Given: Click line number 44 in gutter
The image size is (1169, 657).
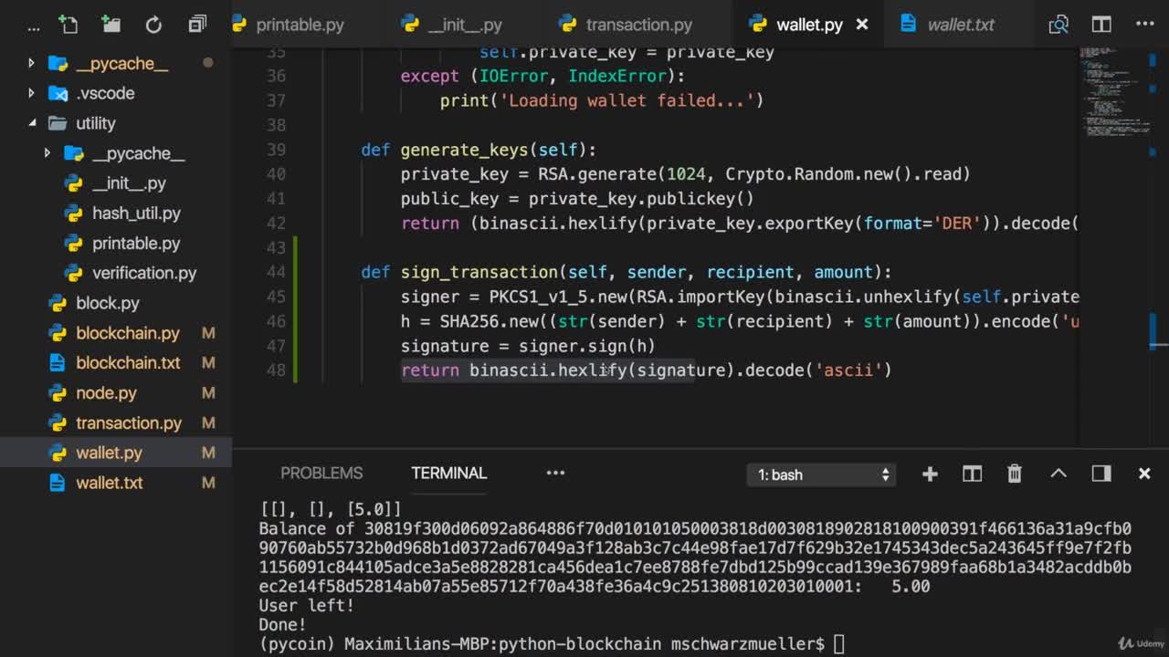Looking at the screenshot, I should 276,272.
